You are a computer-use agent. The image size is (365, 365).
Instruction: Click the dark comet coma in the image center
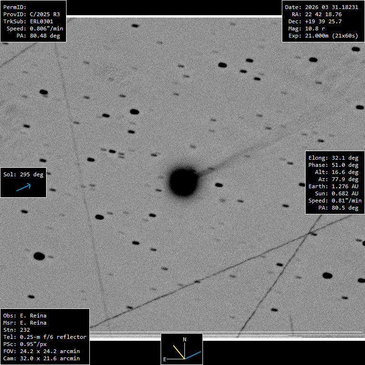click(183, 182)
